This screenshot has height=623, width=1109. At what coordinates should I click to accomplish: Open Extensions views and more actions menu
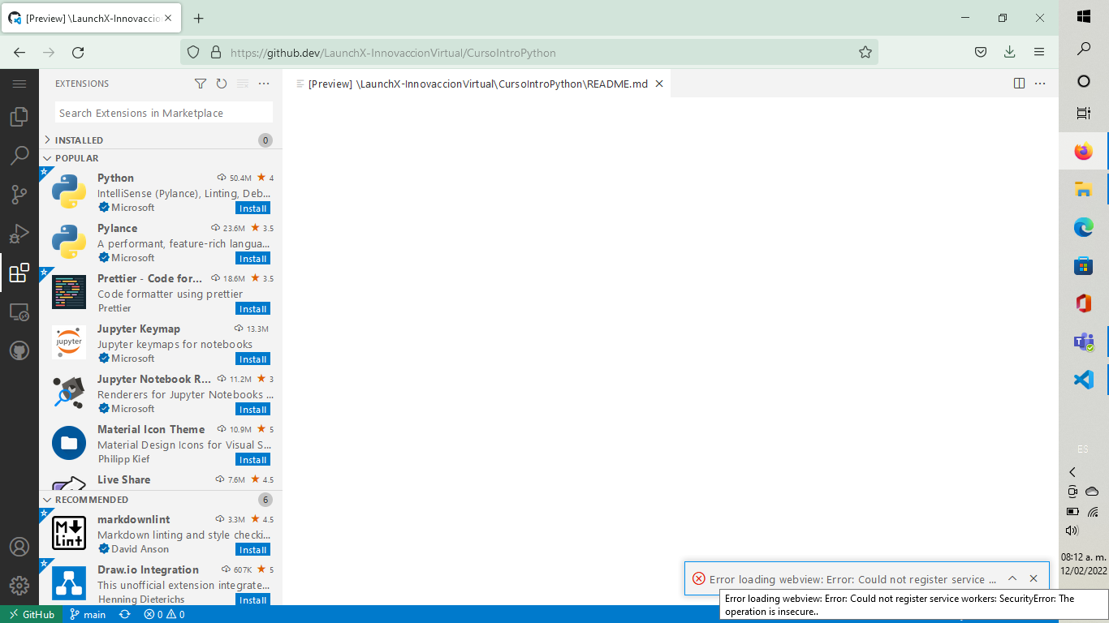coord(264,84)
